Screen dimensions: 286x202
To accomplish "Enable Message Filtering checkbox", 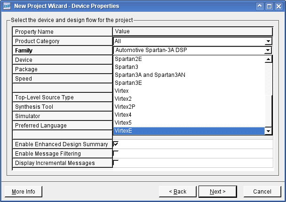I will click(116, 153).
